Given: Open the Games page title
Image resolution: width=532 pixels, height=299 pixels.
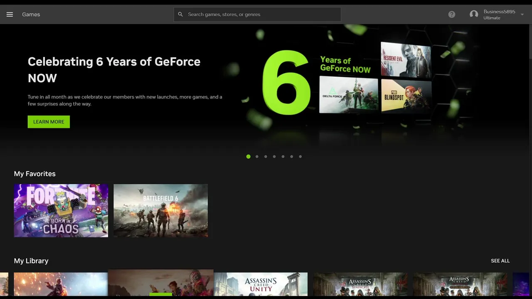Looking at the screenshot, I should (31, 15).
